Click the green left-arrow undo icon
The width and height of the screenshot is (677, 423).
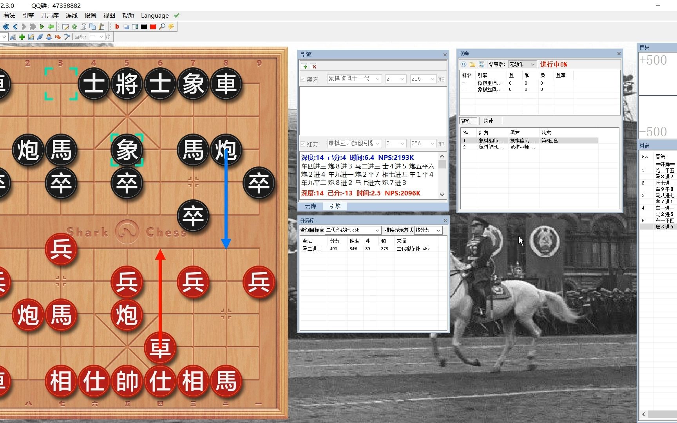pyautogui.click(x=51, y=27)
